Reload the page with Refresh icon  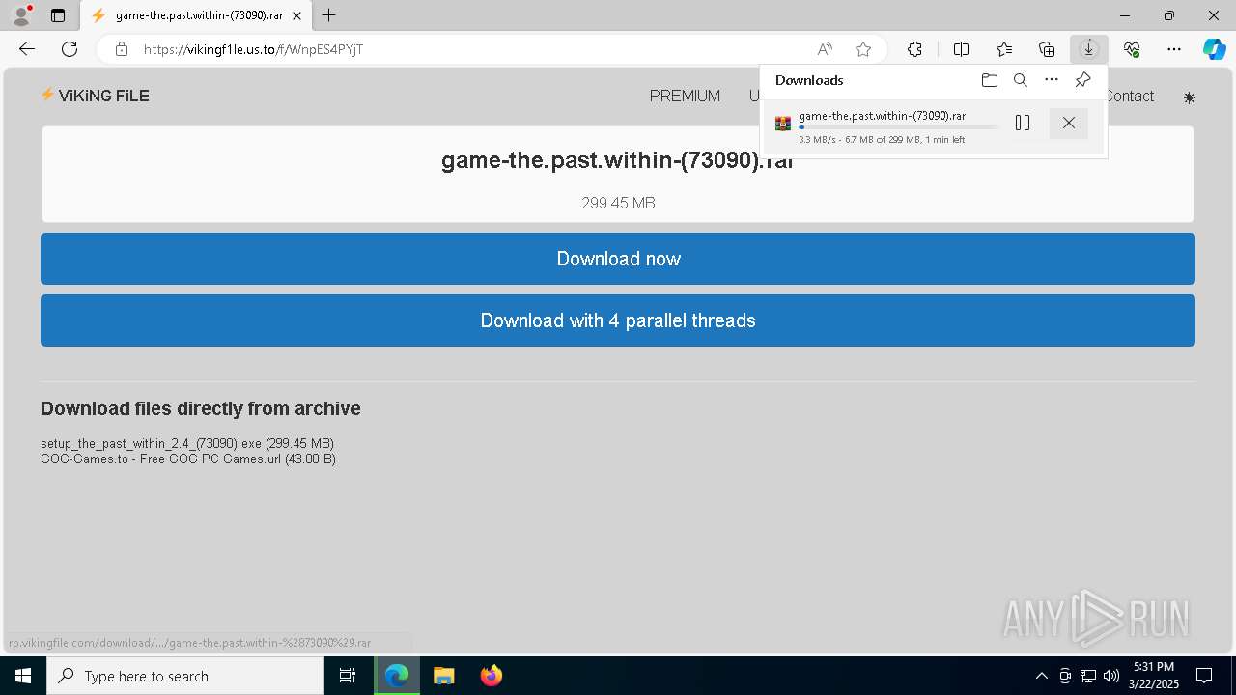click(x=70, y=49)
